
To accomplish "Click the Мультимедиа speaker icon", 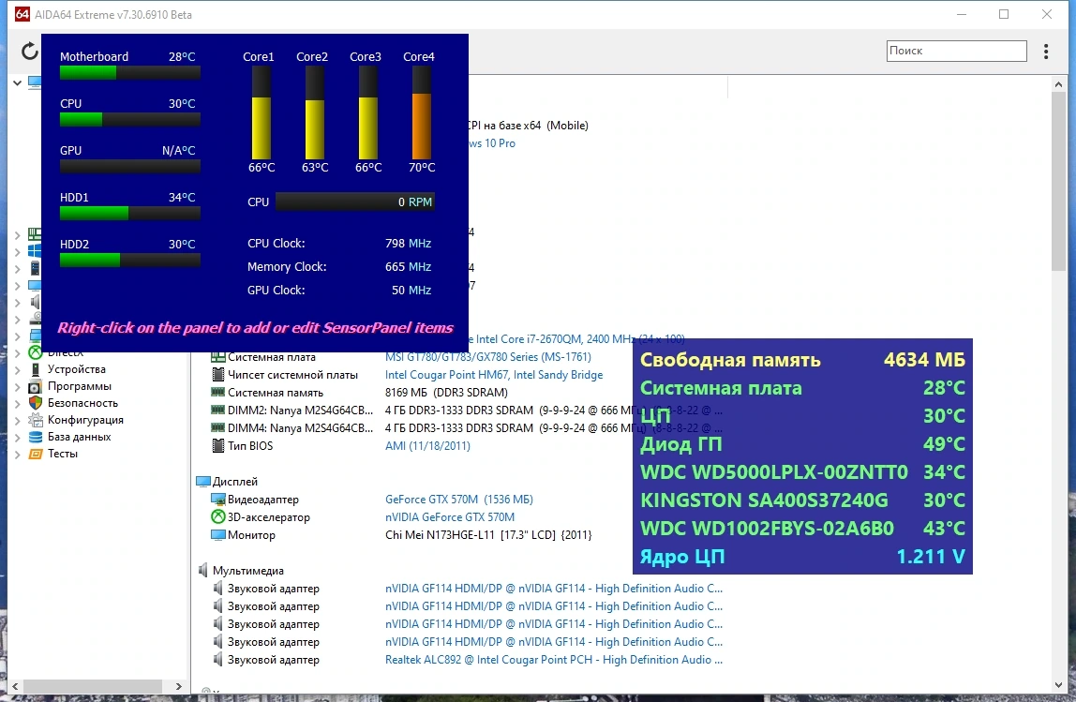I will tap(203, 570).
